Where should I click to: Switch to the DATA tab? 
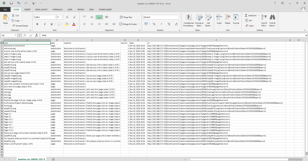tap(70, 10)
